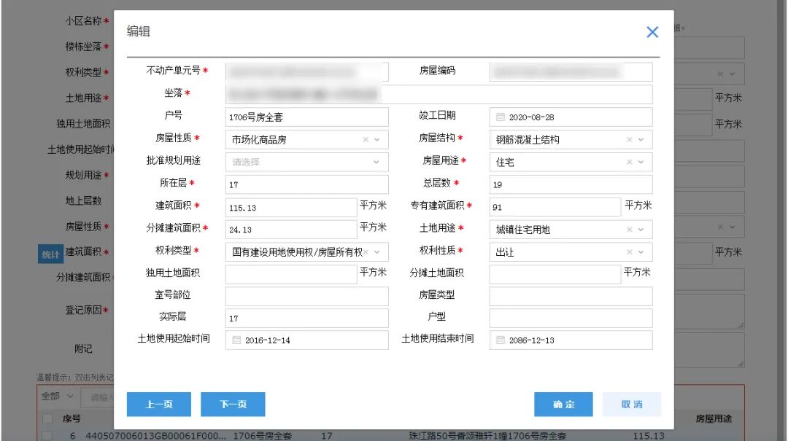Click the 确定 confirm button
Viewport: 788px width, 441px height.
point(563,405)
